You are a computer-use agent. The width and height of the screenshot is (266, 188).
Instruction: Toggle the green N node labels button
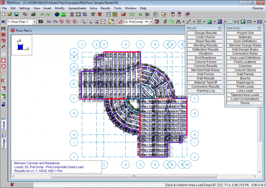click(x=172, y=22)
